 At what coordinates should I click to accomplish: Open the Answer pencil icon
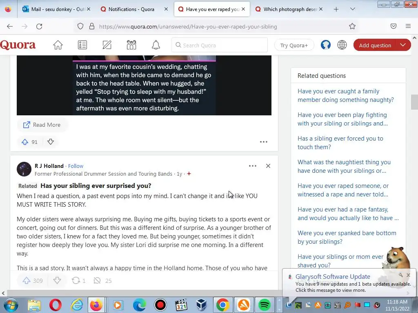[107, 45]
